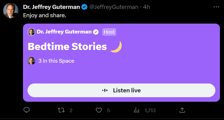
Task: Open the tweet via the 4h timestamp
Action: (146, 7)
